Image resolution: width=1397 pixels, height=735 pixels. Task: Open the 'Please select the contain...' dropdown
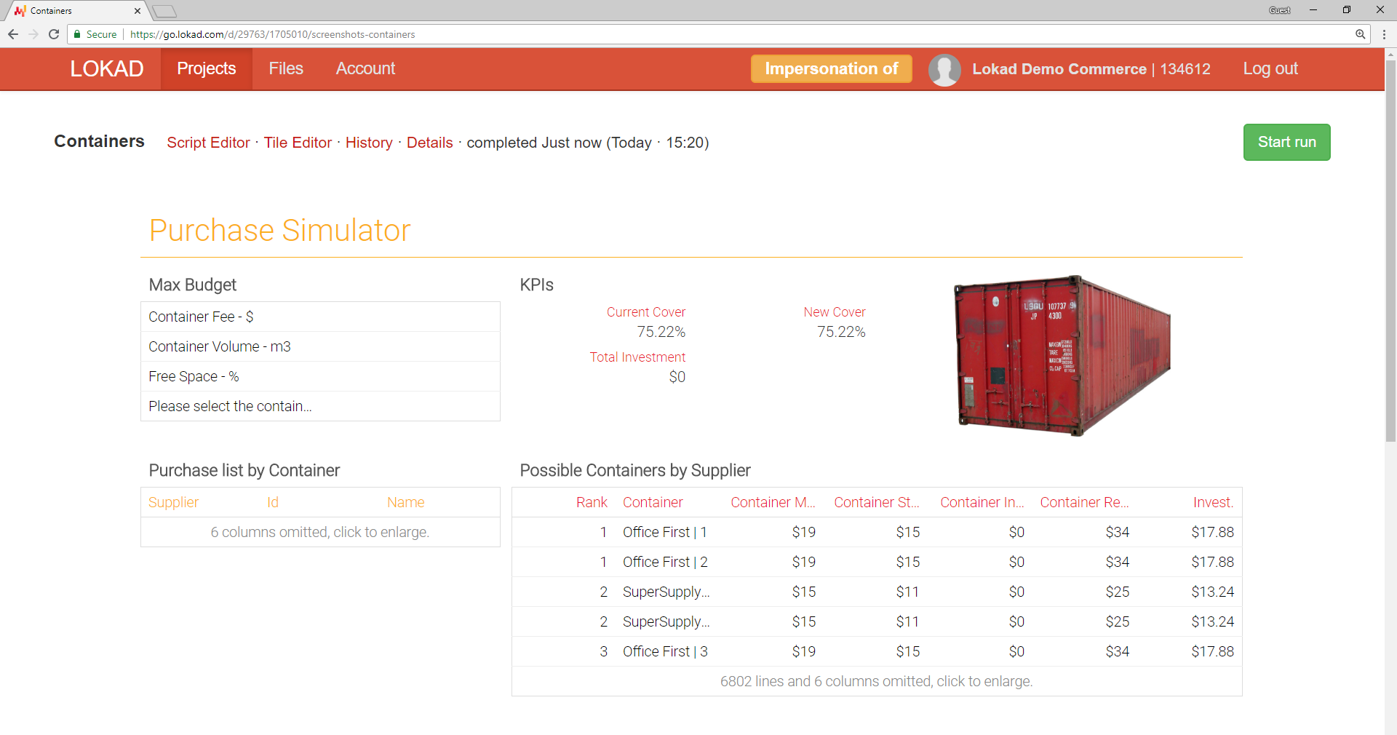pos(320,406)
